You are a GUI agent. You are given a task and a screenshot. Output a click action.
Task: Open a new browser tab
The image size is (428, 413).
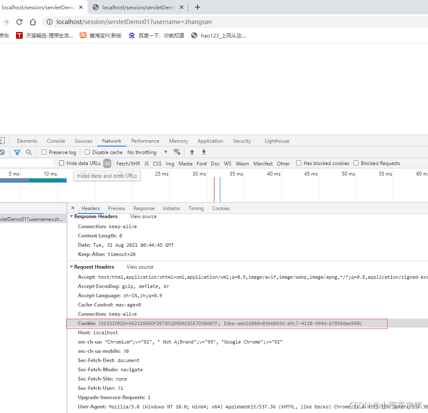point(198,7)
